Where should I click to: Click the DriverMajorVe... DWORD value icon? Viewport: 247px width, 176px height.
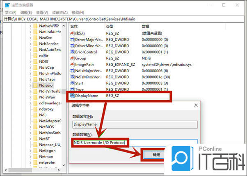(72, 39)
